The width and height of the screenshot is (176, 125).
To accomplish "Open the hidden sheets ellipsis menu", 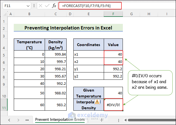I will pos(27,120).
